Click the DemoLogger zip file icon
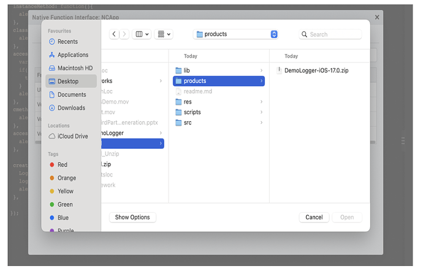The width and height of the screenshot is (423, 277). pyautogui.click(x=279, y=70)
